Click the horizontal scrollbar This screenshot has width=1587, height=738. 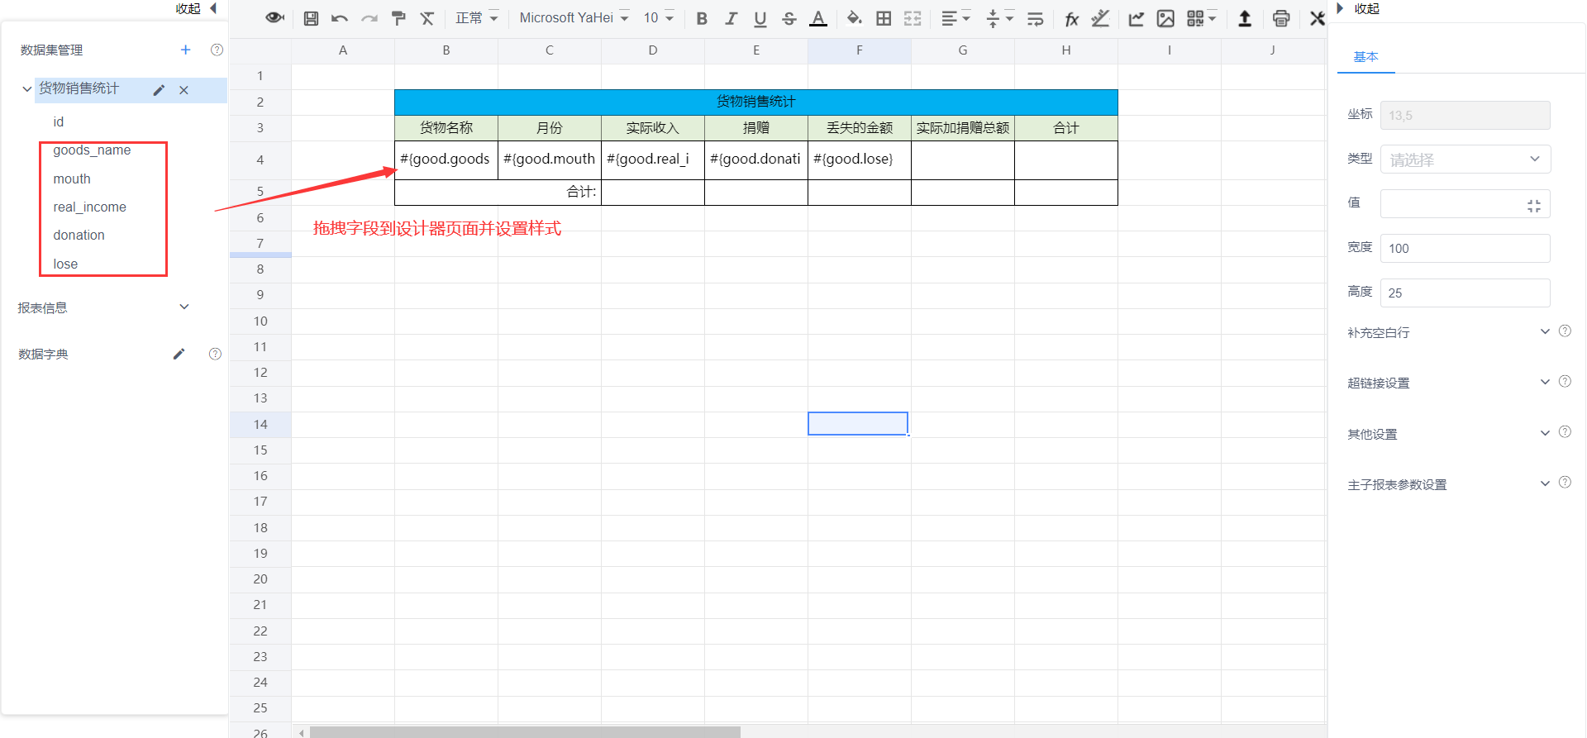click(x=525, y=732)
